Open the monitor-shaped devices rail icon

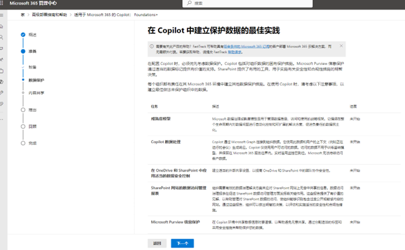pyautogui.click(x=1, y=48)
